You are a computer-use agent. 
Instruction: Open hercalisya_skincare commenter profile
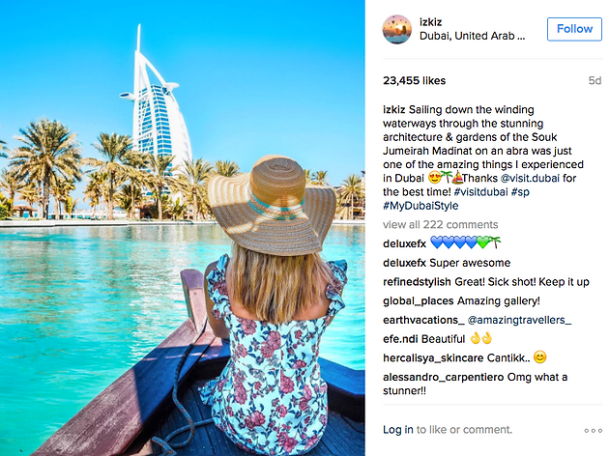tap(433, 357)
